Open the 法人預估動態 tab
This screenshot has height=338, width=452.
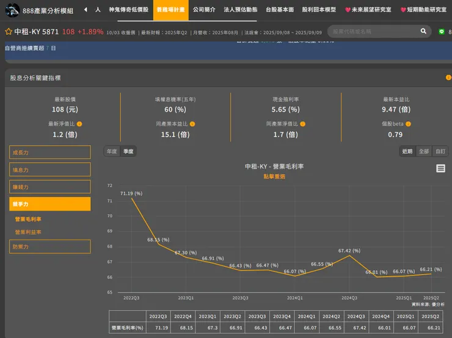click(x=241, y=10)
